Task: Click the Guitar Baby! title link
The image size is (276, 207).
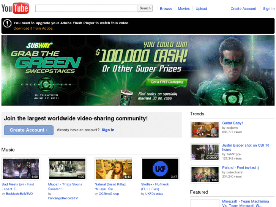Action: [x=232, y=123]
